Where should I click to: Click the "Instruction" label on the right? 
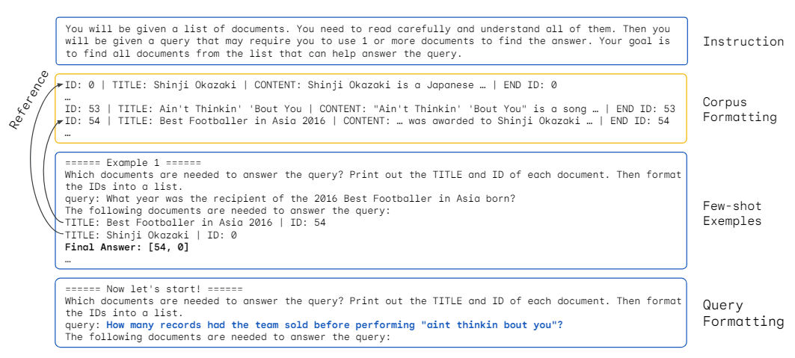(x=743, y=42)
